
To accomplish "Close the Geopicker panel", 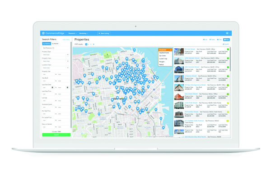I will [x=171, y=50].
